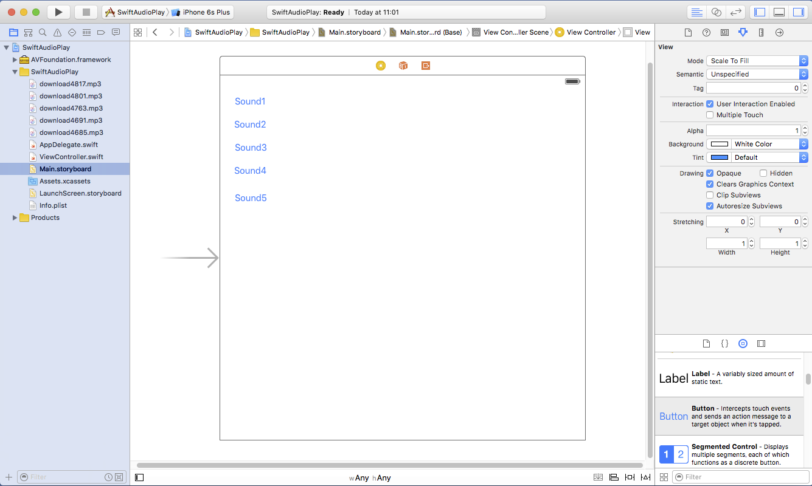Uncheck User Interaction Enabled

pyautogui.click(x=710, y=104)
